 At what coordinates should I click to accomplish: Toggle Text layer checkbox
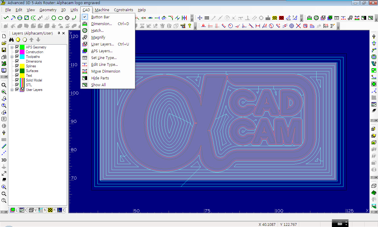coord(17,76)
